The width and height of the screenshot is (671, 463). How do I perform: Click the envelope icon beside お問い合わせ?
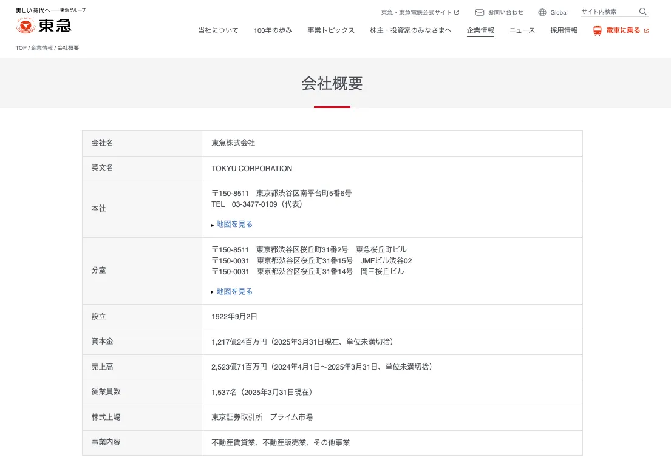(479, 12)
